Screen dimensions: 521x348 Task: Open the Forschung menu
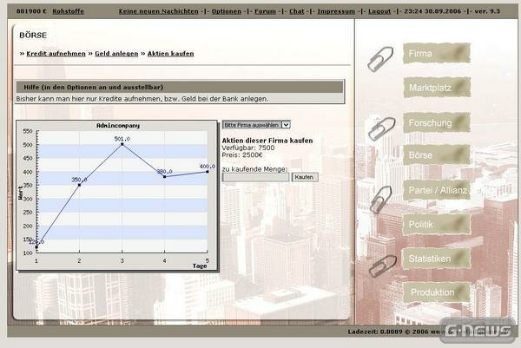click(x=437, y=123)
